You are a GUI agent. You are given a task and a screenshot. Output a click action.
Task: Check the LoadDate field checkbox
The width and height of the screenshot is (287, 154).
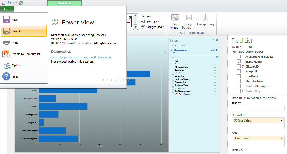coord(239,76)
